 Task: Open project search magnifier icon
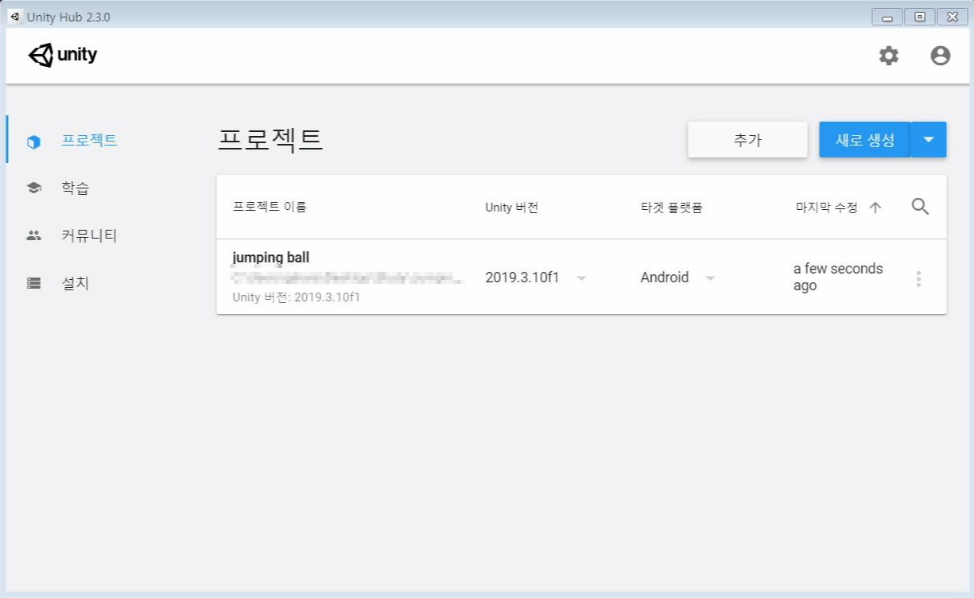(920, 207)
